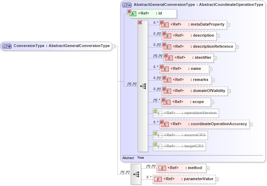267x186 pixels.
Task: Click the E icon of descriptionReference element
Action: pos(167,47)
